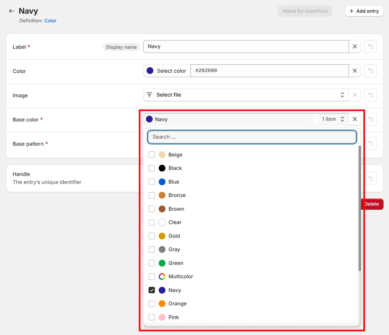The height and width of the screenshot is (335, 389).
Task: Check the Brown checkbox
Action: 152,209
